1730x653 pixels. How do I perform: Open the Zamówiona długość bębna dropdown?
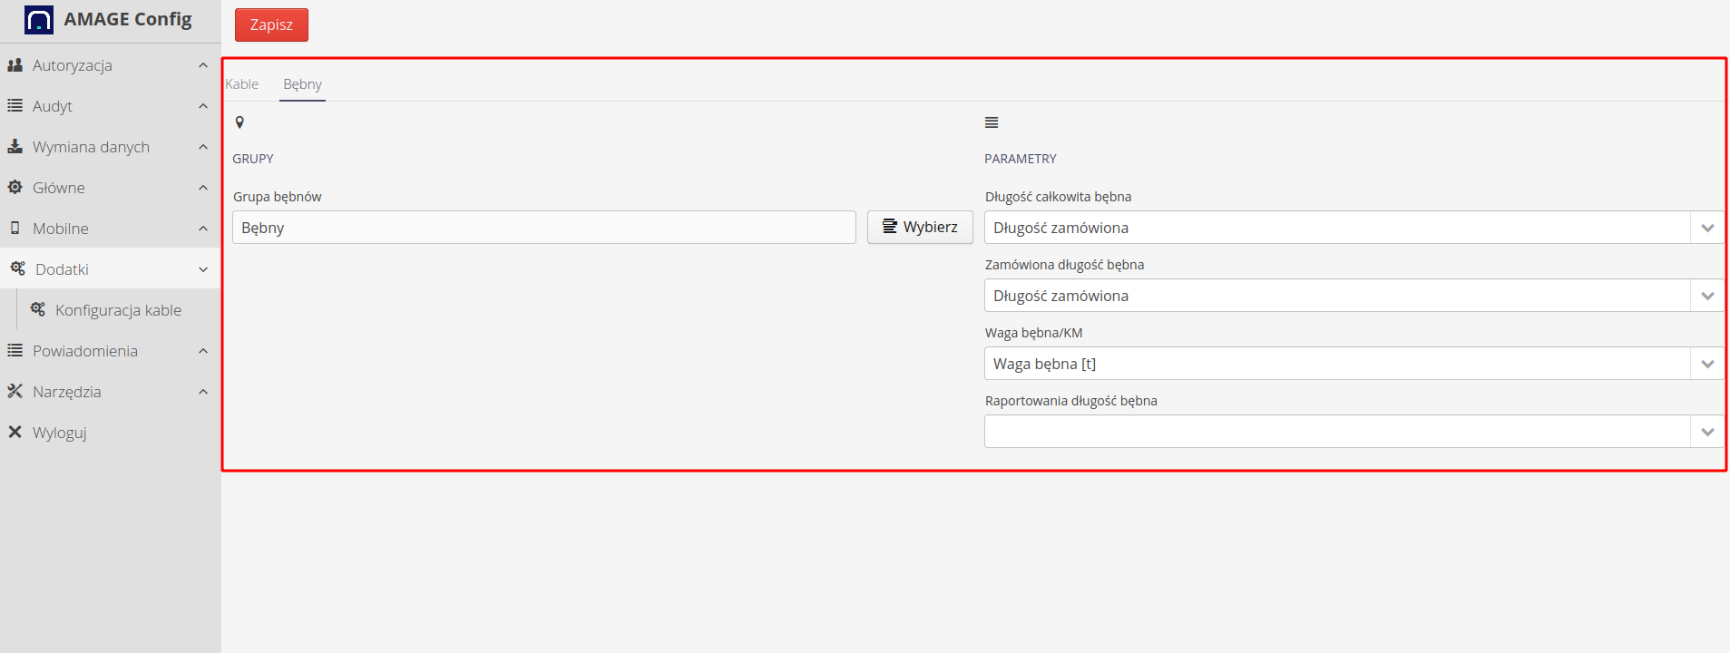[1707, 296]
